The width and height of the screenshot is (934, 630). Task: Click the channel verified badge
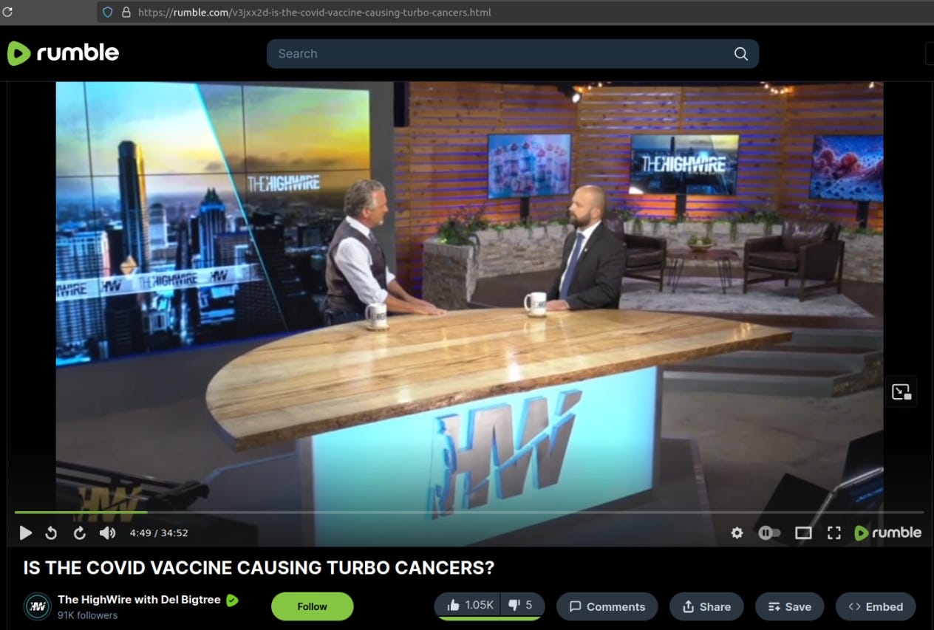click(232, 600)
